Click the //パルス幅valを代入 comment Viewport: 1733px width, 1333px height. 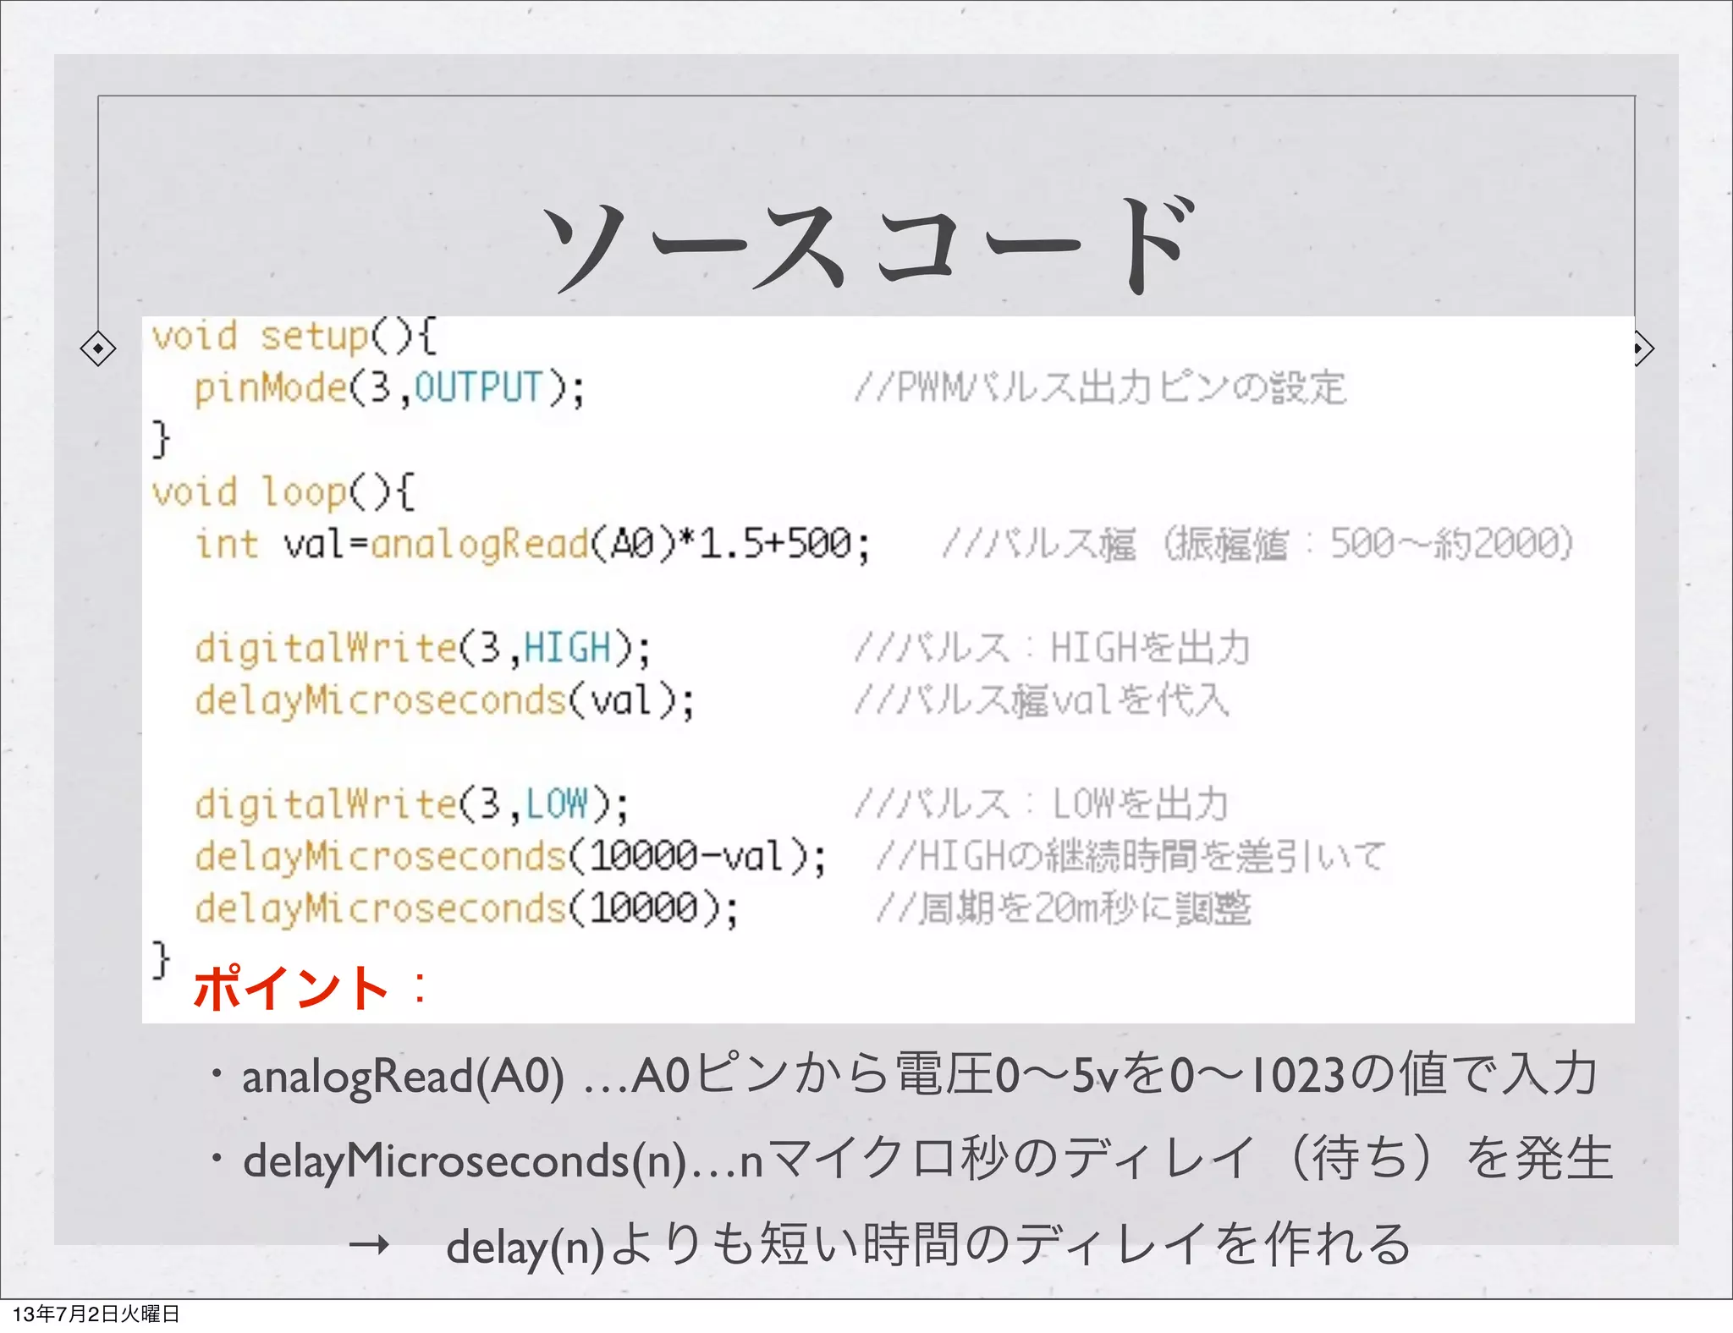[1041, 700]
